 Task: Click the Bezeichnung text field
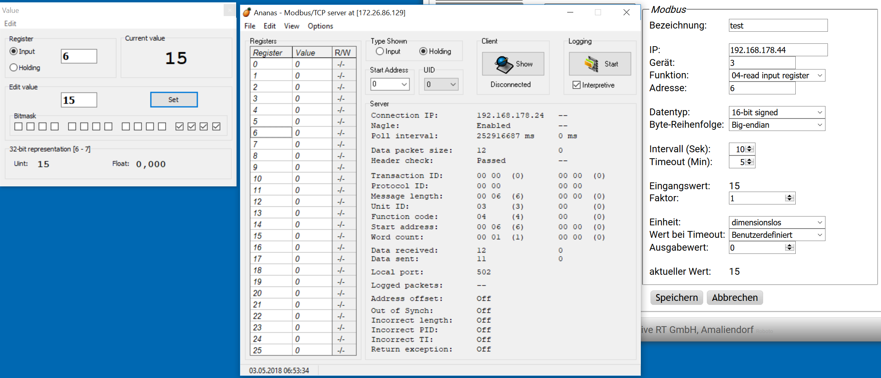[778, 25]
